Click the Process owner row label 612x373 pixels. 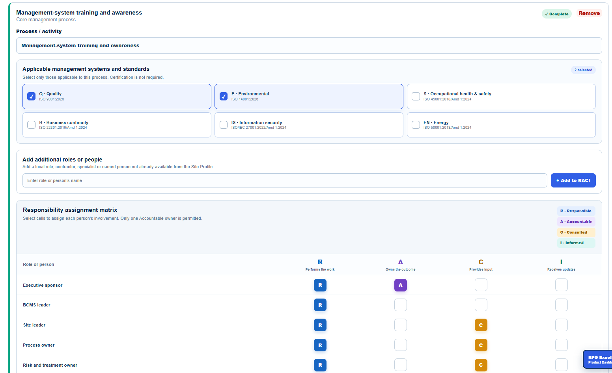pos(39,345)
